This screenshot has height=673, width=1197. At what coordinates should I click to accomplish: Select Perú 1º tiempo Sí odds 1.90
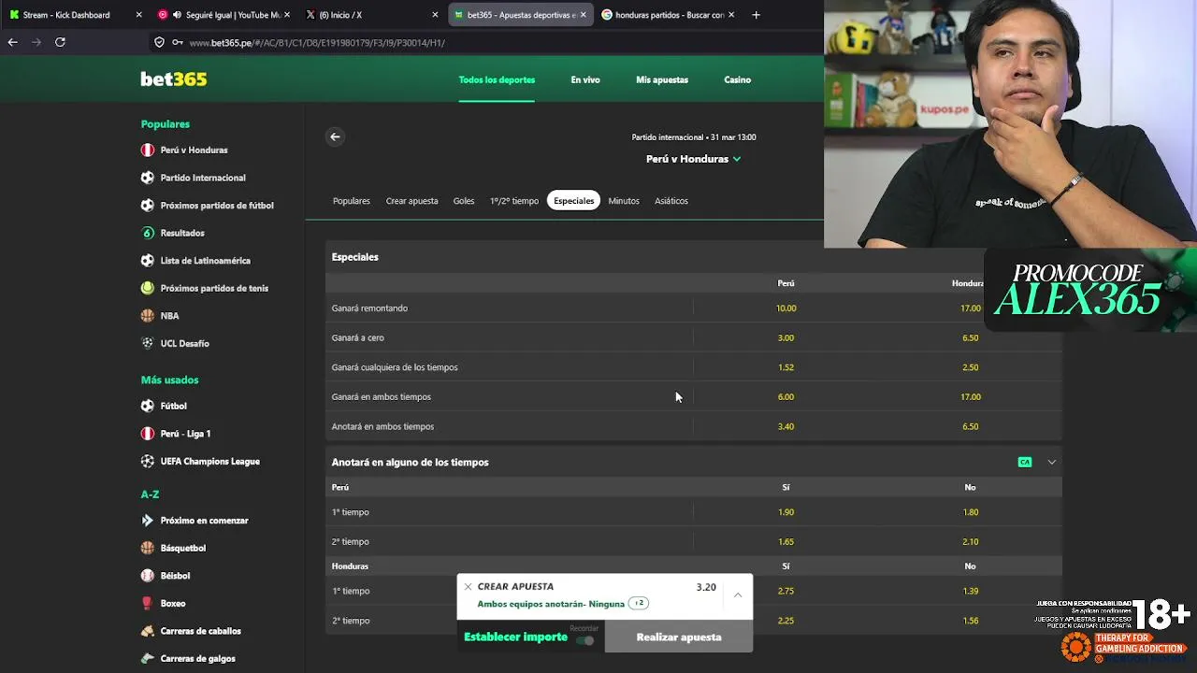pyautogui.click(x=786, y=512)
